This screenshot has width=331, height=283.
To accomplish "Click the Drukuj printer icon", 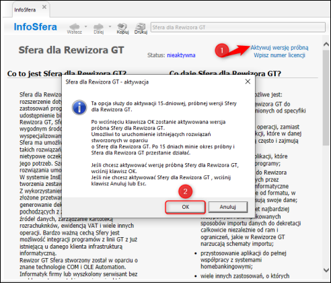I will tap(141, 26).
